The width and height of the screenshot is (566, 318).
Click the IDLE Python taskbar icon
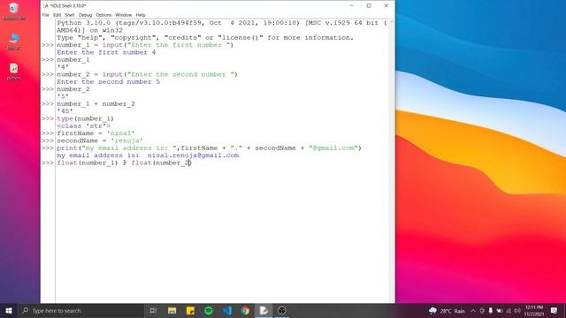[x=264, y=310]
